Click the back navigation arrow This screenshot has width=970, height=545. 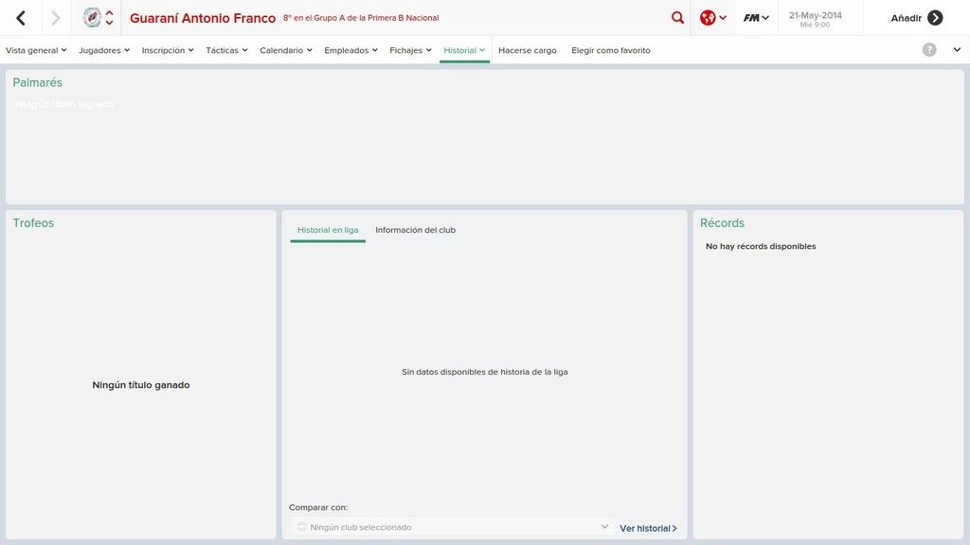21,18
